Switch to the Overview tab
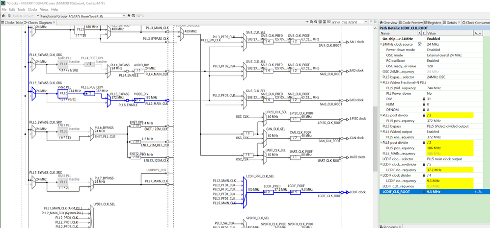The image size is (490, 228). (388, 23)
